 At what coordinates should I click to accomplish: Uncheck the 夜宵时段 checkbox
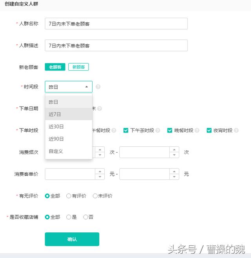tap(209, 131)
